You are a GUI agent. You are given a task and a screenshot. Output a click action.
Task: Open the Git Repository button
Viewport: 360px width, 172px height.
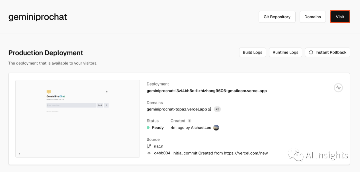coord(277,17)
